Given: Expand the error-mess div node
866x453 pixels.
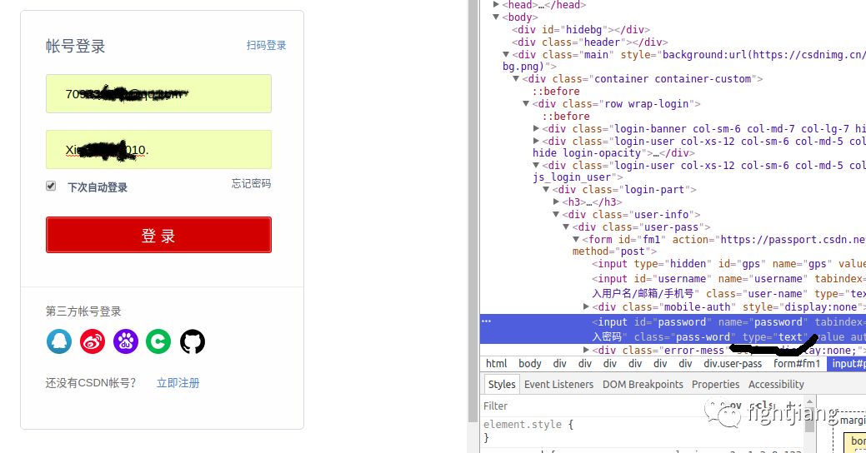Looking at the screenshot, I should pyautogui.click(x=586, y=351).
